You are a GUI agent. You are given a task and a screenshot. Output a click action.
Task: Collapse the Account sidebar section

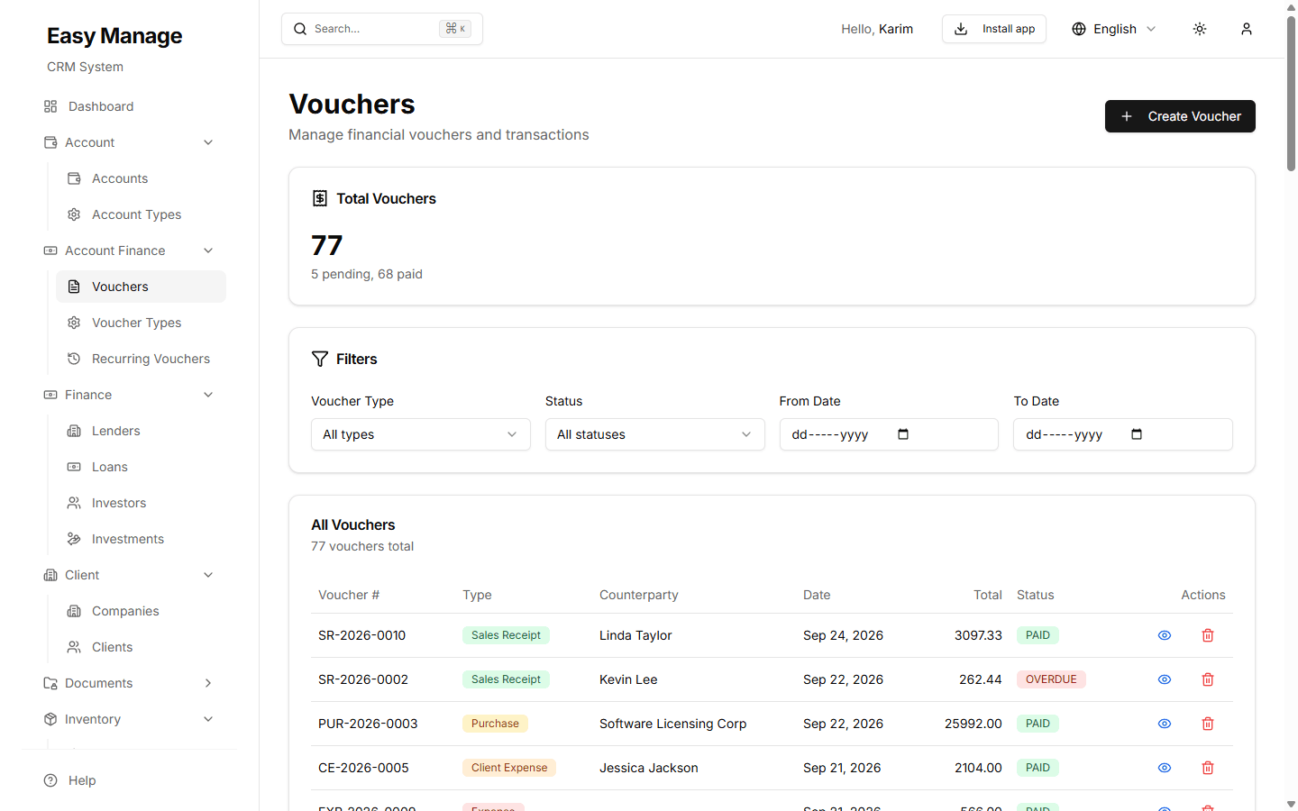click(x=130, y=142)
